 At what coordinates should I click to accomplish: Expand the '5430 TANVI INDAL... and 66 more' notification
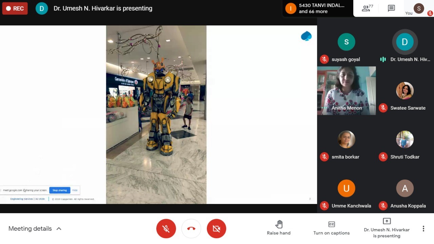[x=317, y=8]
